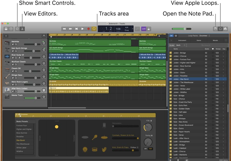Solo the Epic Synth Strings track

point(16,51)
